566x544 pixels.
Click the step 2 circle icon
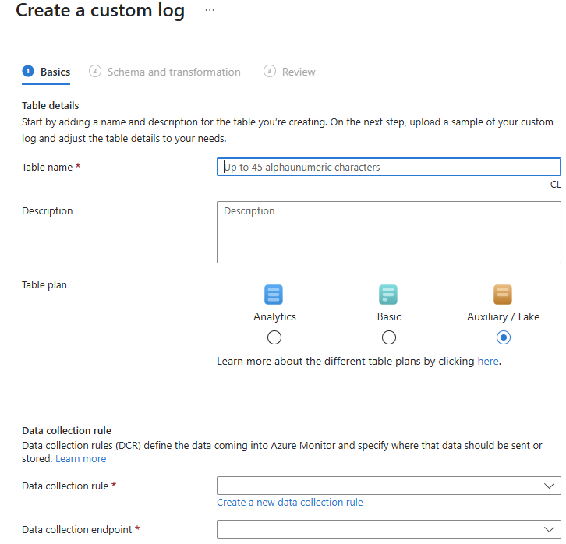95,72
